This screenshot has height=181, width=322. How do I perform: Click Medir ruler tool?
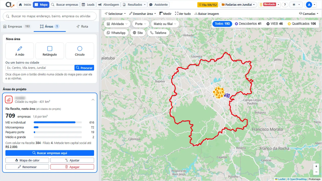pyautogui.click(x=166, y=14)
